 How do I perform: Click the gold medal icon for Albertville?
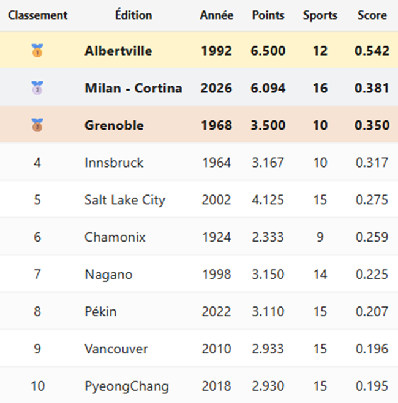(37, 51)
